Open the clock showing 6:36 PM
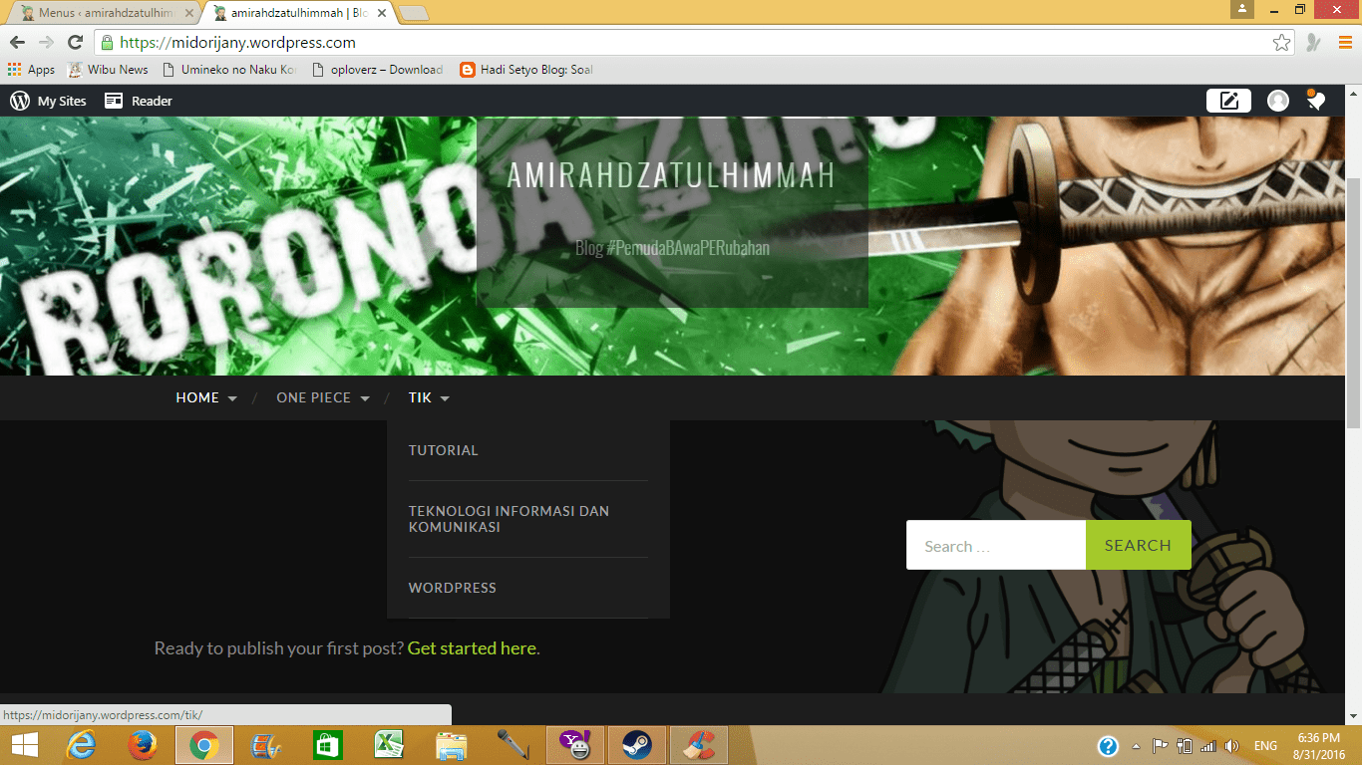This screenshot has width=1362, height=765. [1318, 746]
